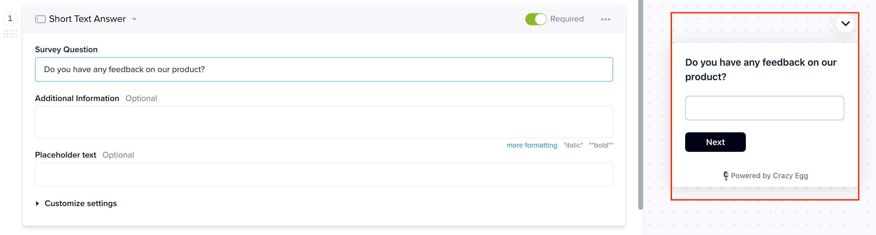The height and width of the screenshot is (235, 876).
Task: Open the more formatting link
Action: tap(531, 145)
